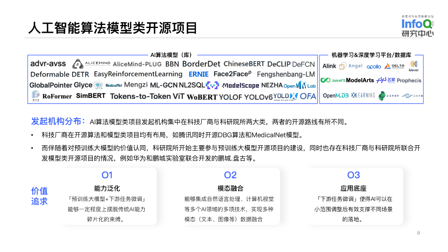Select the ALICEMIND logo icon
The height and width of the screenshot is (252, 448).
point(77,63)
